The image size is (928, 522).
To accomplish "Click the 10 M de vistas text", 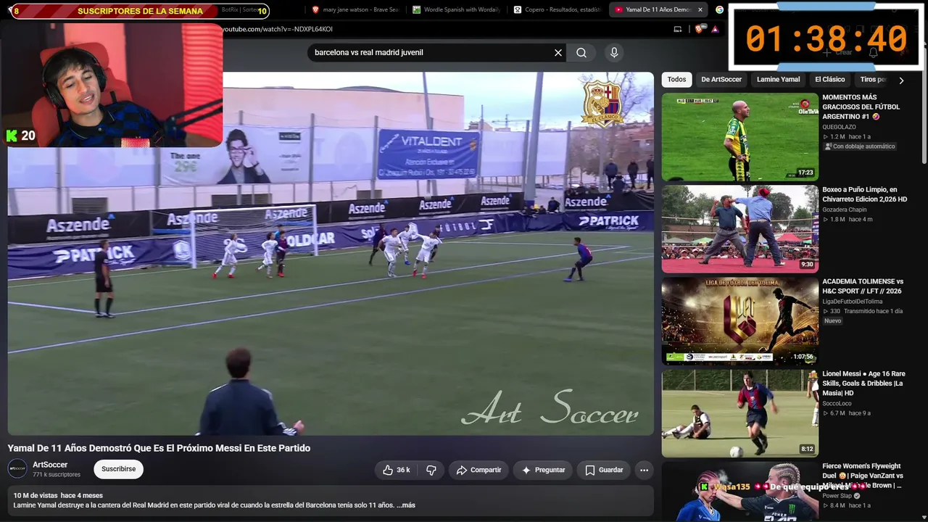I will click(36, 496).
